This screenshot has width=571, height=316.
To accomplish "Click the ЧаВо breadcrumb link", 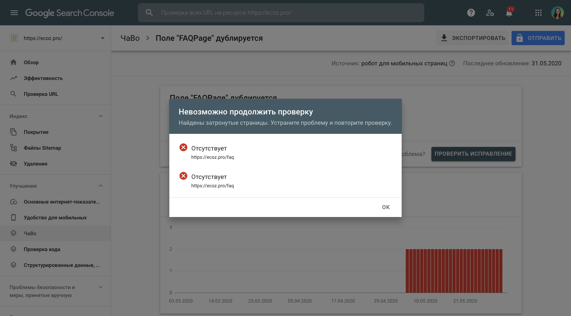I will click(130, 38).
